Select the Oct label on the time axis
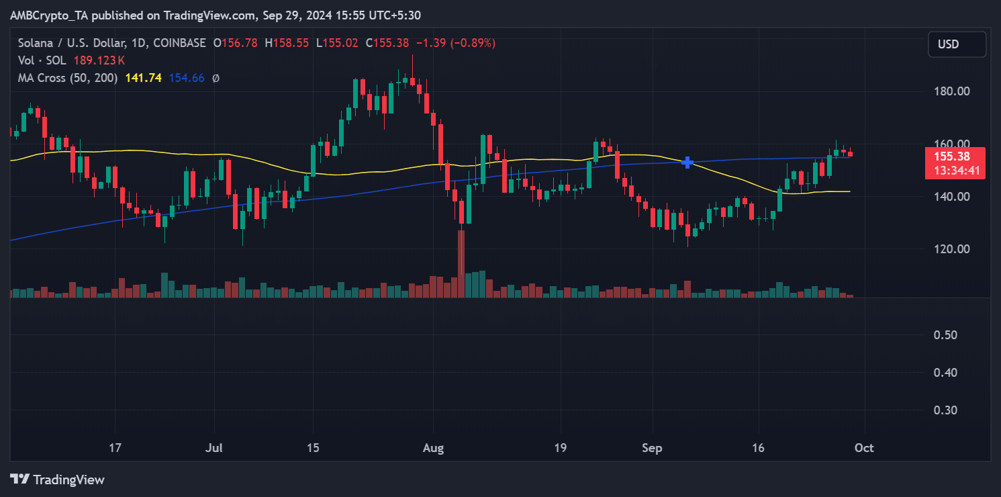 click(863, 447)
